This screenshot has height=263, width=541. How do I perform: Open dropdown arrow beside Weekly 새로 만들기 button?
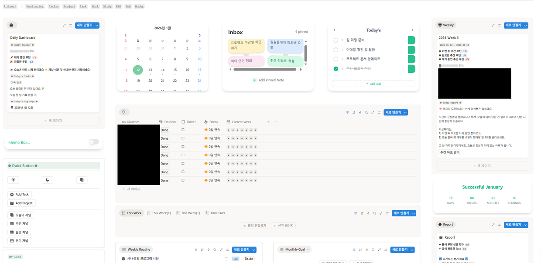[x=525, y=25]
